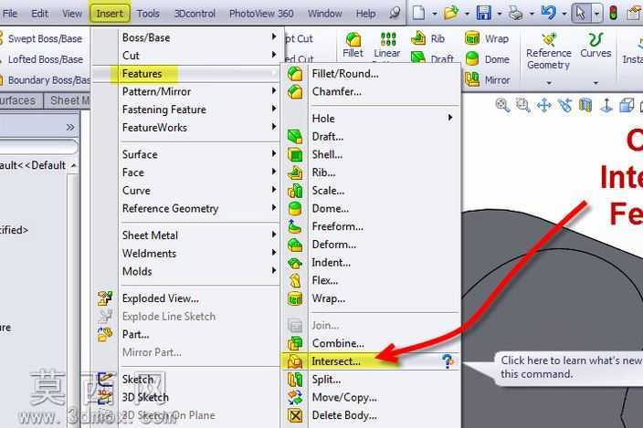Click the Zoom to Area icon

(x=522, y=105)
